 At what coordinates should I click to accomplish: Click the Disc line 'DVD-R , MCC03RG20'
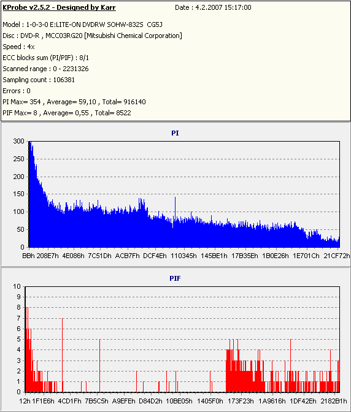tap(92, 36)
